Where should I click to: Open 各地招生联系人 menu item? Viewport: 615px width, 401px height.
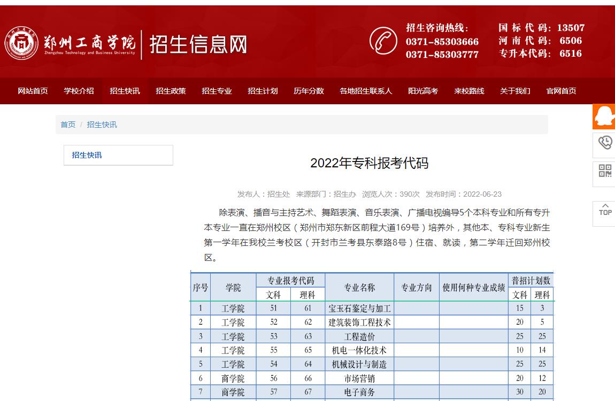click(366, 91)
